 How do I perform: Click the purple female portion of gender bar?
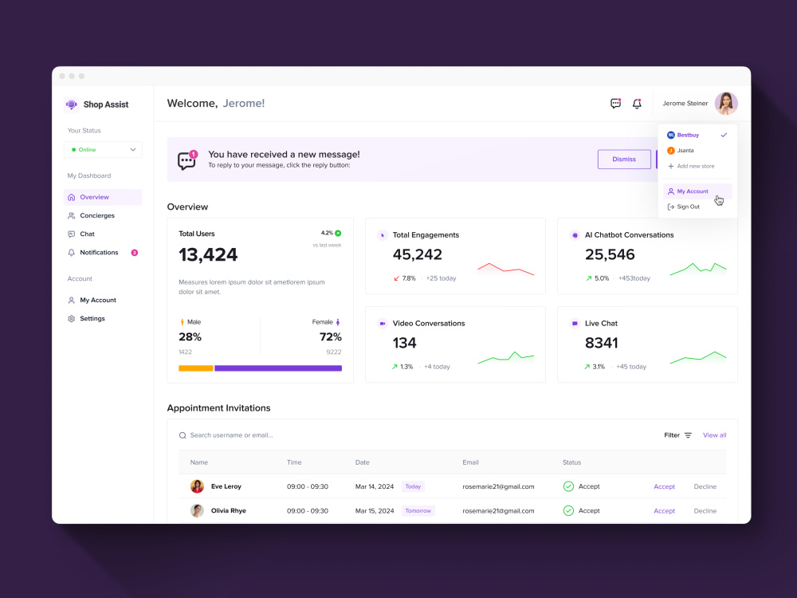(278, 368)
